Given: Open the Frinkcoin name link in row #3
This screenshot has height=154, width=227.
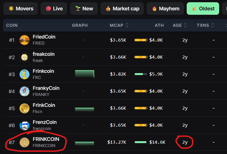Looking at the screenshot, I should coord(43,71).
